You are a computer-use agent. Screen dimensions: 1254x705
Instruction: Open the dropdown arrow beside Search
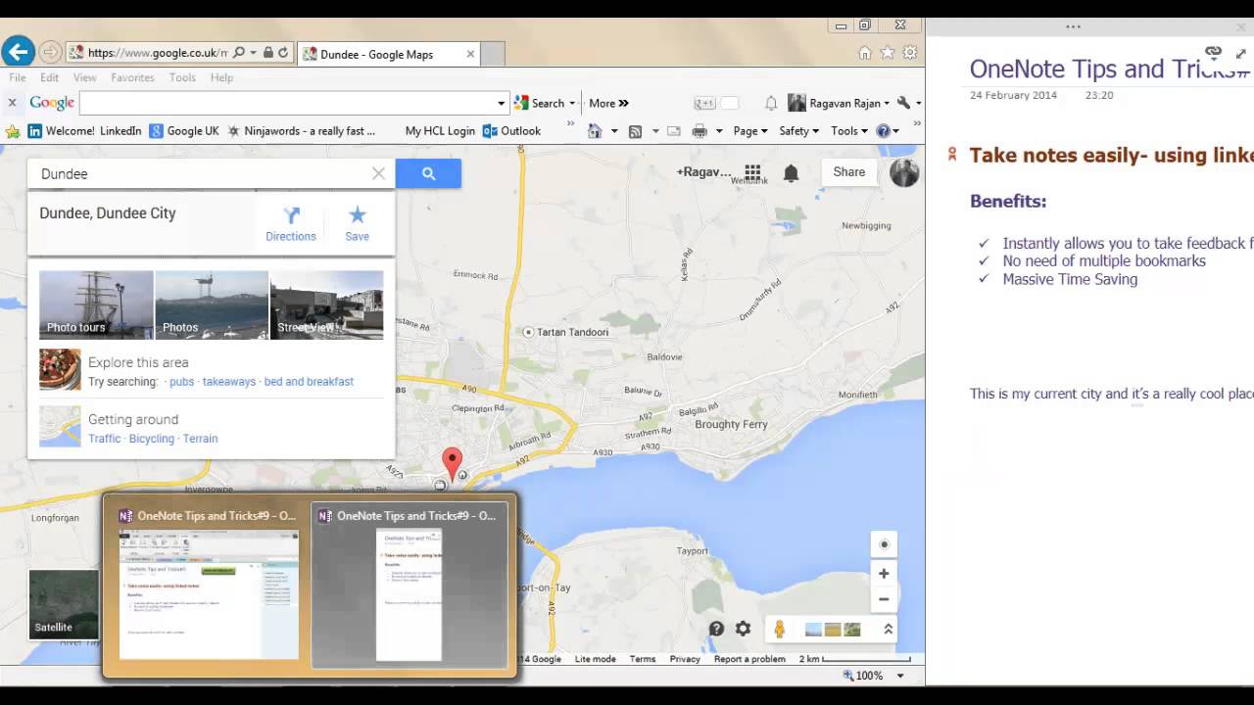tap(572, 104)
